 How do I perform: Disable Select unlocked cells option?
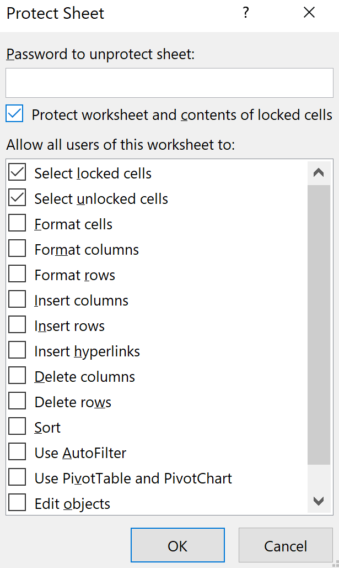pos(18,198)
